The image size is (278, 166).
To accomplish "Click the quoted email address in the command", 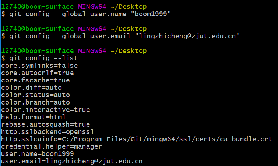I will click(188, 36).
